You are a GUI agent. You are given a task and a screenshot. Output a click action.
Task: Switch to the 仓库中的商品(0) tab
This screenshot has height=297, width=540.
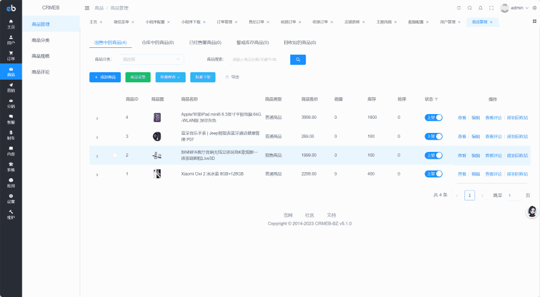tap(158, 43)
